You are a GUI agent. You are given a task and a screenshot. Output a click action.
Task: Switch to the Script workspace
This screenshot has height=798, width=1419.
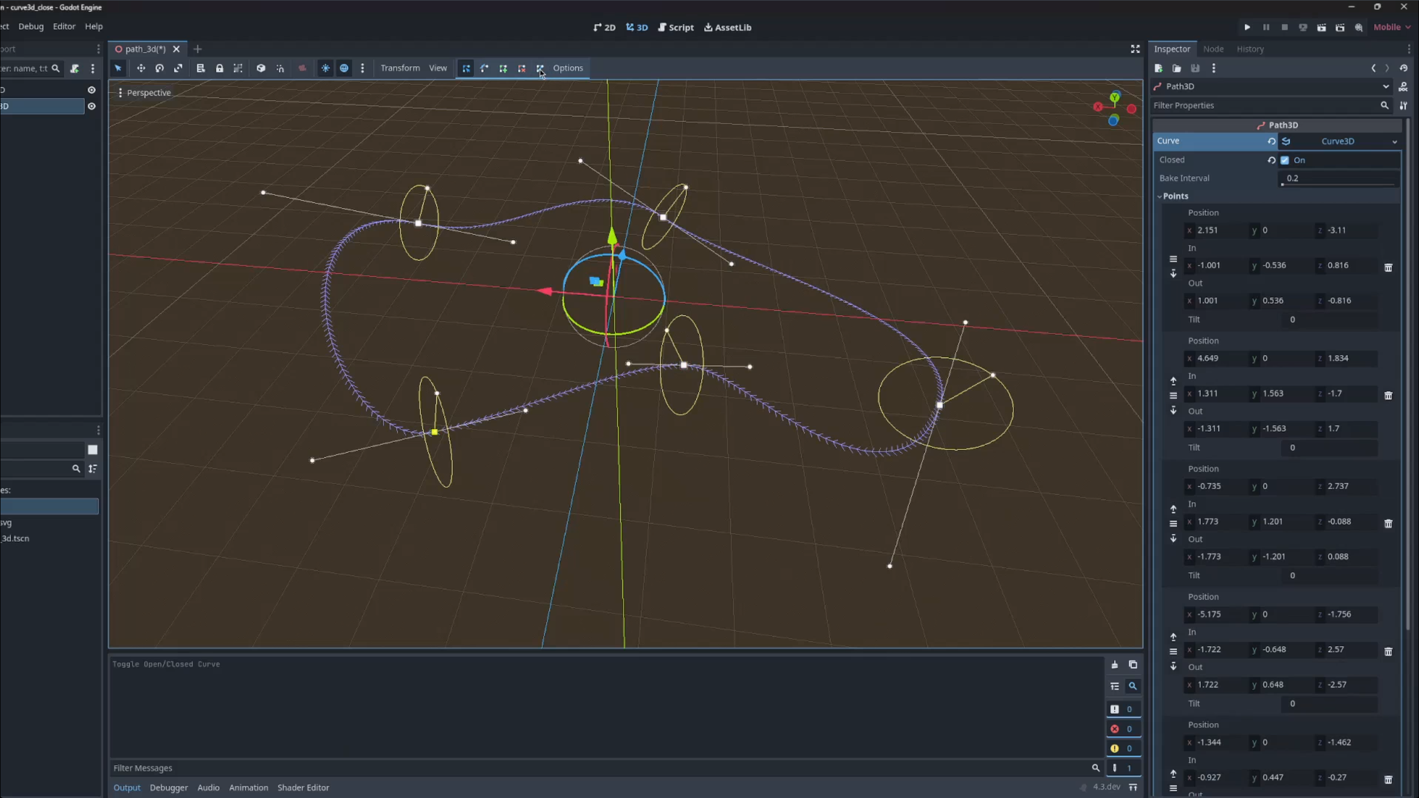point(676,27)
